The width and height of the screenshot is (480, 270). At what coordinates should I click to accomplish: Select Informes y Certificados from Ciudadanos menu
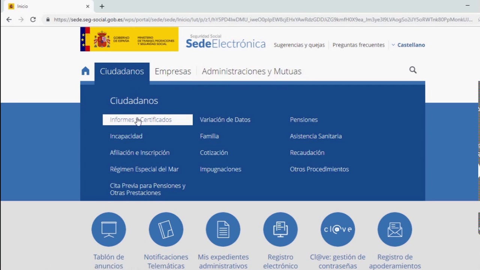point(141,119)
